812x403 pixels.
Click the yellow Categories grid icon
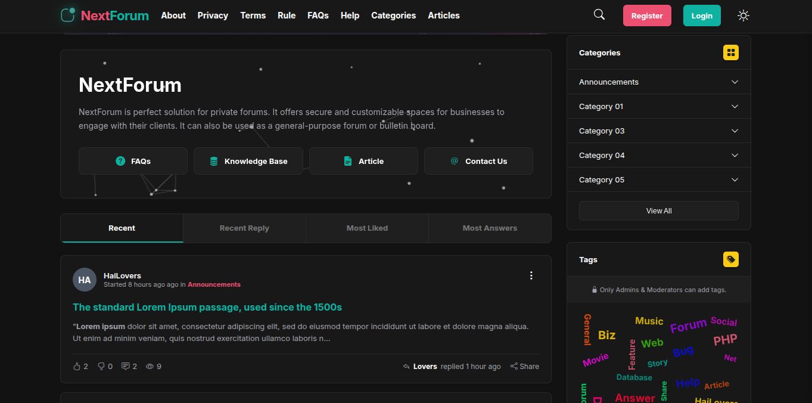730,52
